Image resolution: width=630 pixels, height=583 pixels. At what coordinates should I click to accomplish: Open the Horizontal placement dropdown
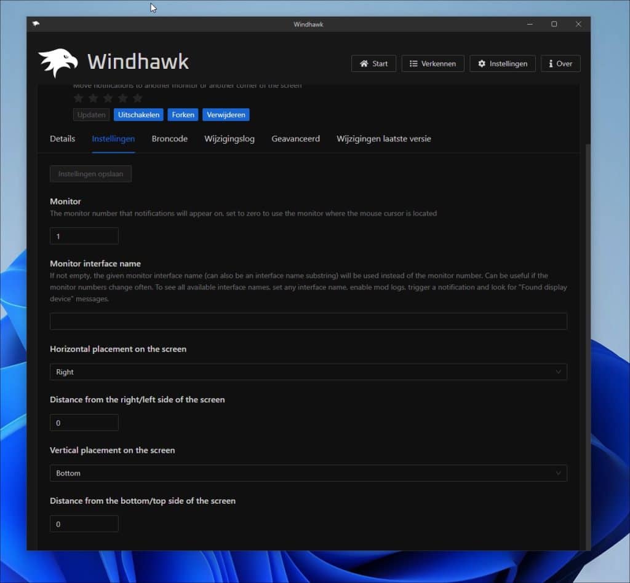pyautogui.click(x=309, y=372)
